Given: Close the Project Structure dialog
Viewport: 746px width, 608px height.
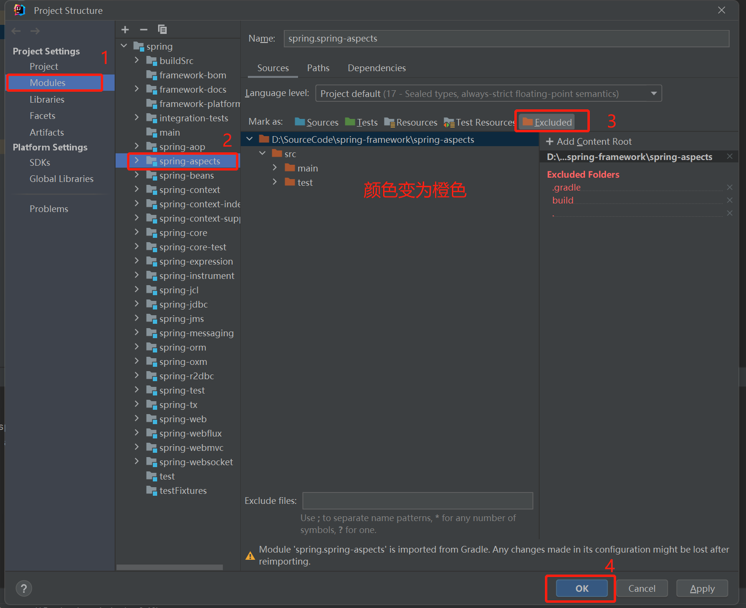Looking at the screenshot, I should [722, 10].
